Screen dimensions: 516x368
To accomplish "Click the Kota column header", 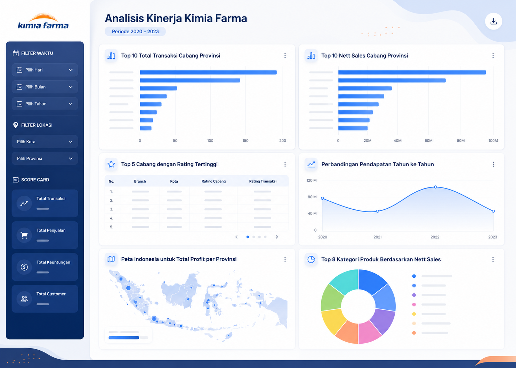I will pos(174,181).
